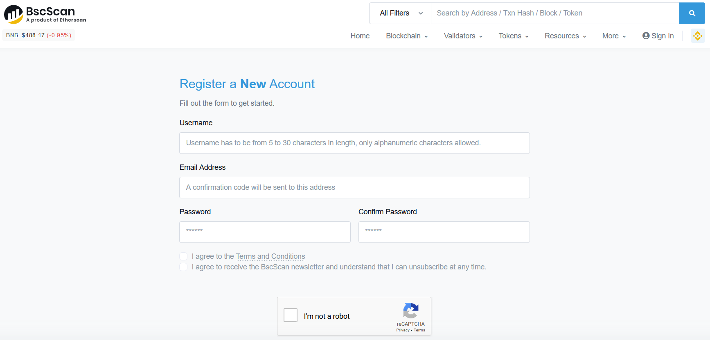
Task: Focus the Confirm Password field
Action: pos(444,232)
